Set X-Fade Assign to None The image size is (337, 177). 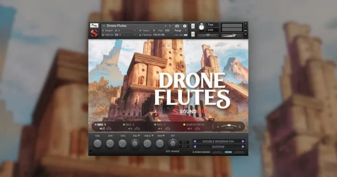(x=228, y=152)
